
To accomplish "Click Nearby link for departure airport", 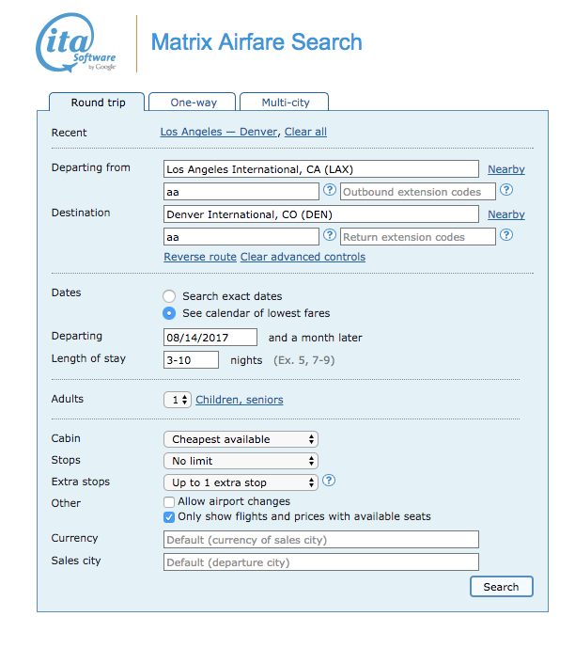I will point(506,169).
